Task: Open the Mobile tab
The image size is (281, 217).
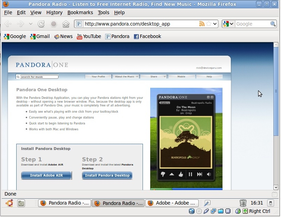Action: 181,77
